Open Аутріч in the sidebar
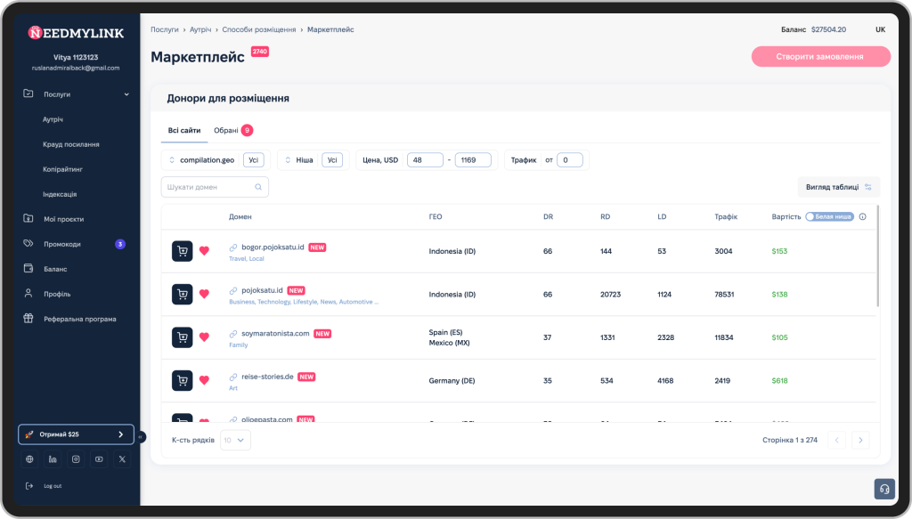 [53, 119]
